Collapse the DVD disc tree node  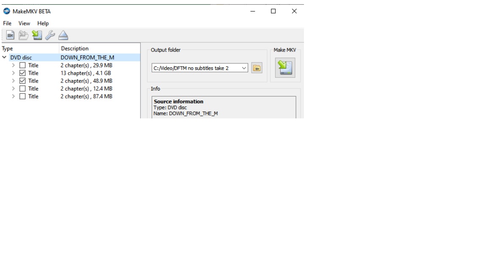click(x=5, y=58)
